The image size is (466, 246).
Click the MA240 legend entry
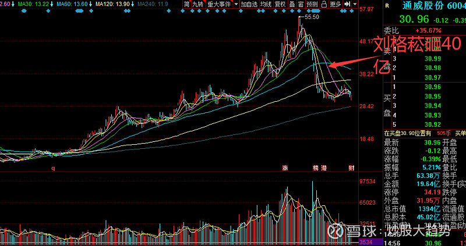(x=153, y=4)
